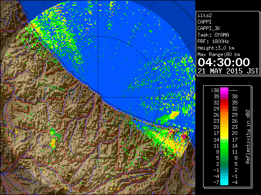Click the "Height:3.0 km" line
261x195 pixels.
[x=216, y=48]
